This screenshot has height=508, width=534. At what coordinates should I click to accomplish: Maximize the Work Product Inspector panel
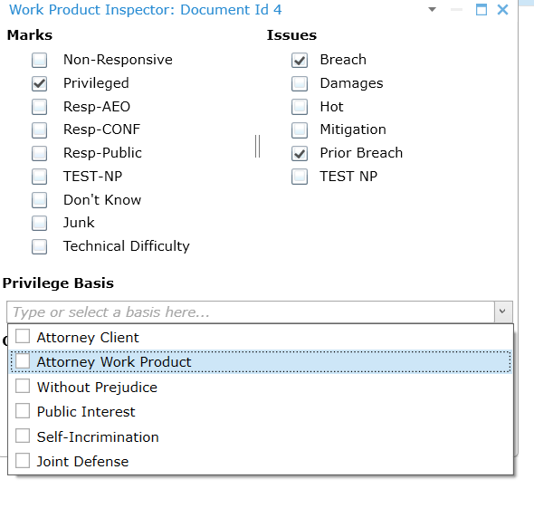click(482, 10)
